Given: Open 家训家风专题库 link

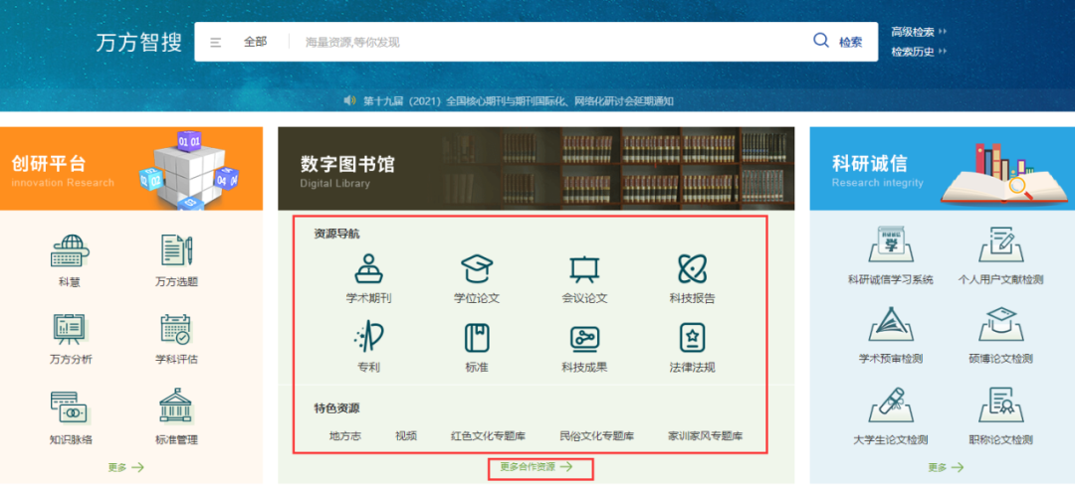Looking at the screenshot, I should point(706,436).
